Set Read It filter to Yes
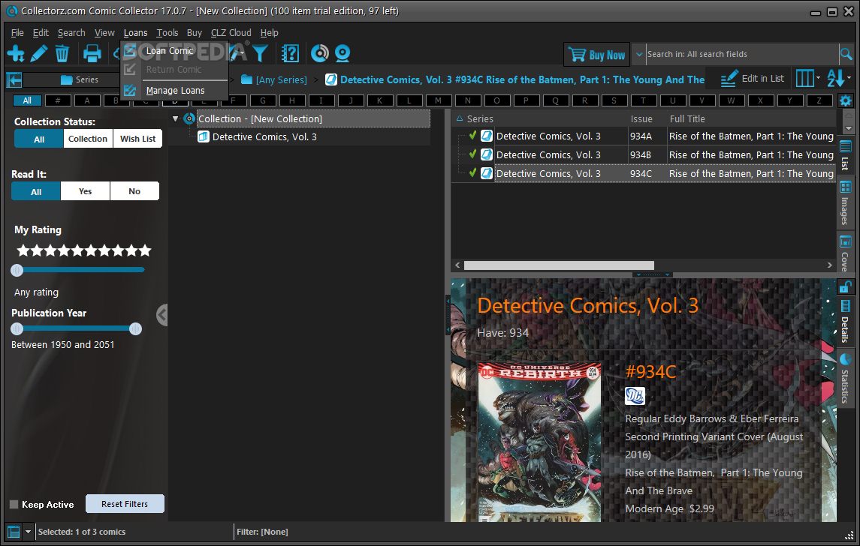 tap(85, 192)
